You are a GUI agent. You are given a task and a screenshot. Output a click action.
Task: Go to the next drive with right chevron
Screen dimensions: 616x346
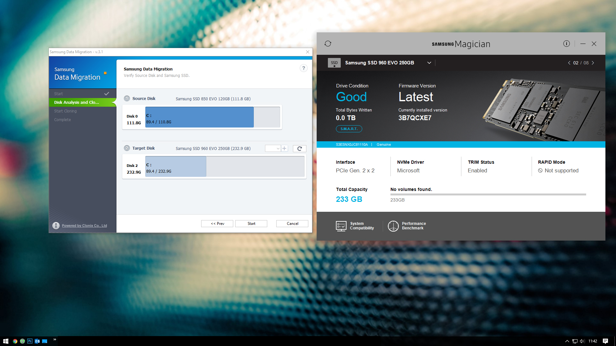[x=593, y=63]
